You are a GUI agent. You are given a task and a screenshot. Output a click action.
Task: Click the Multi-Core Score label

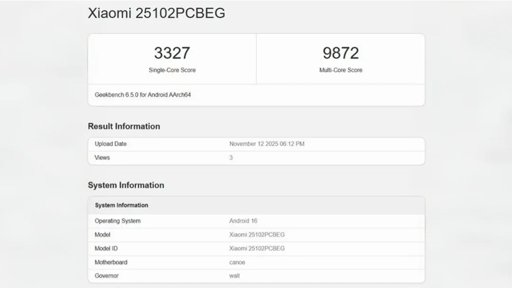tap(340, 70)
